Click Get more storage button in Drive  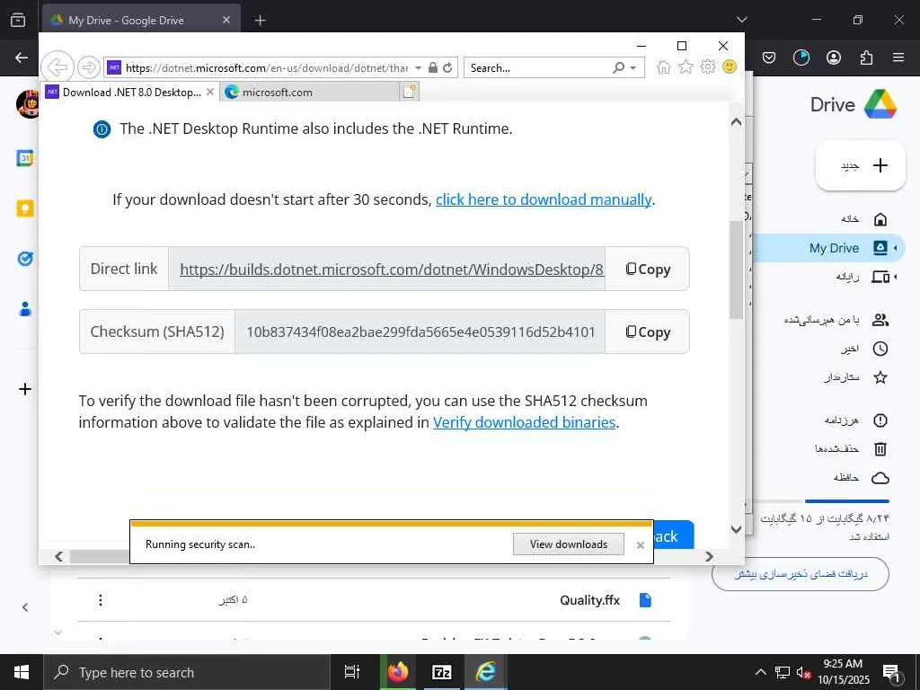point(801,574)
